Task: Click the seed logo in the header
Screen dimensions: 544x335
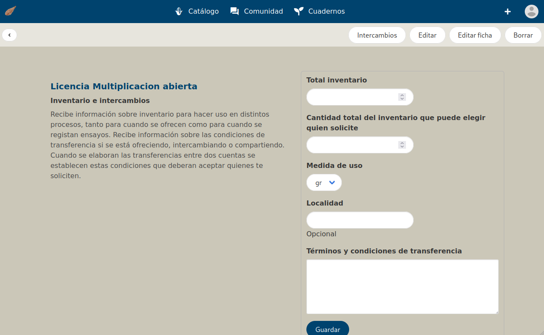Action: coord(10,11)
